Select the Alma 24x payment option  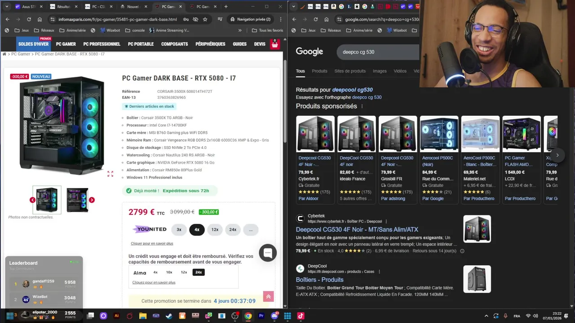coord(199,272)
